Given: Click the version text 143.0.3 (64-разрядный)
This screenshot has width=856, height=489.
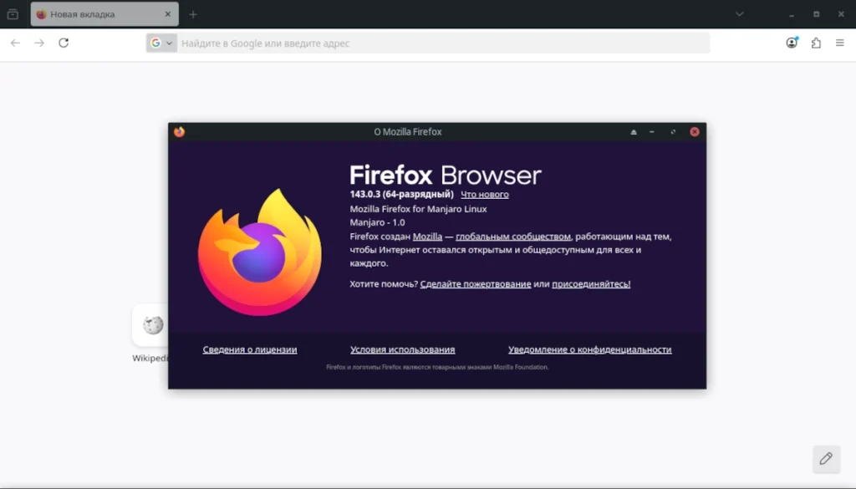Looking at the screenshot, I should [402, 194].
